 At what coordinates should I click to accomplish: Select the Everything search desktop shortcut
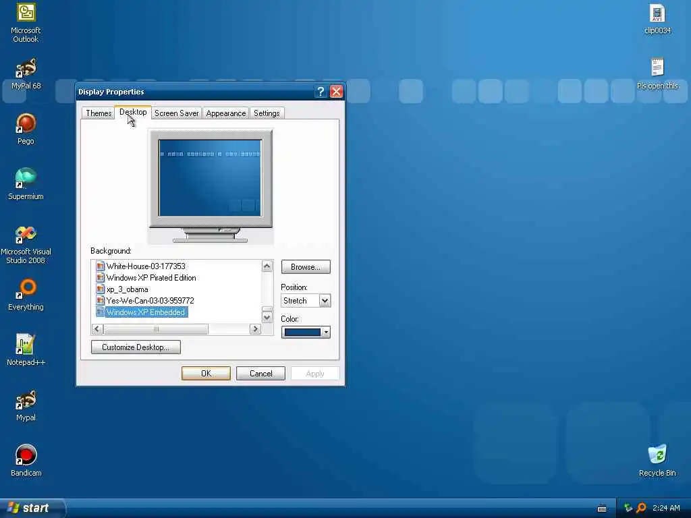click(x=26, y=295)
